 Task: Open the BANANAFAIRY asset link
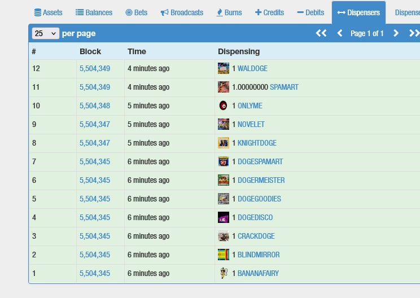click(258, 273)
